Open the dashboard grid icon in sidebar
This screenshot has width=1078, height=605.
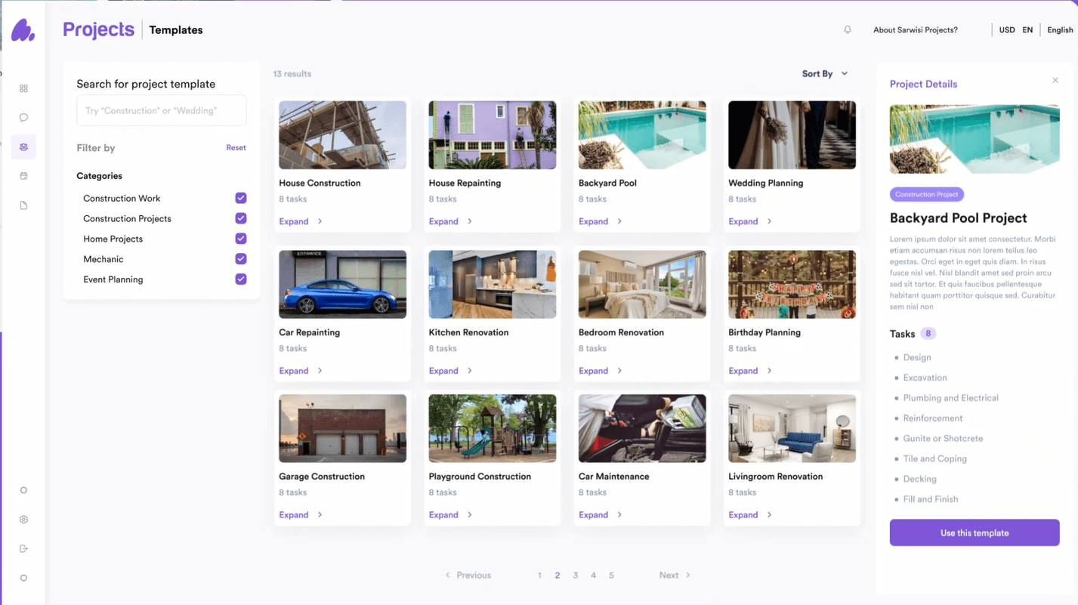point(23,88)
